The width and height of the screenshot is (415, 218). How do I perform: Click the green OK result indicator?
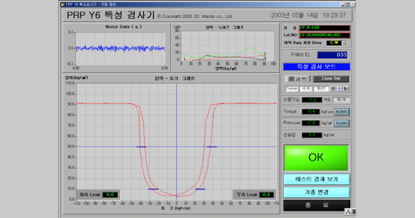(x=316, y=157)
